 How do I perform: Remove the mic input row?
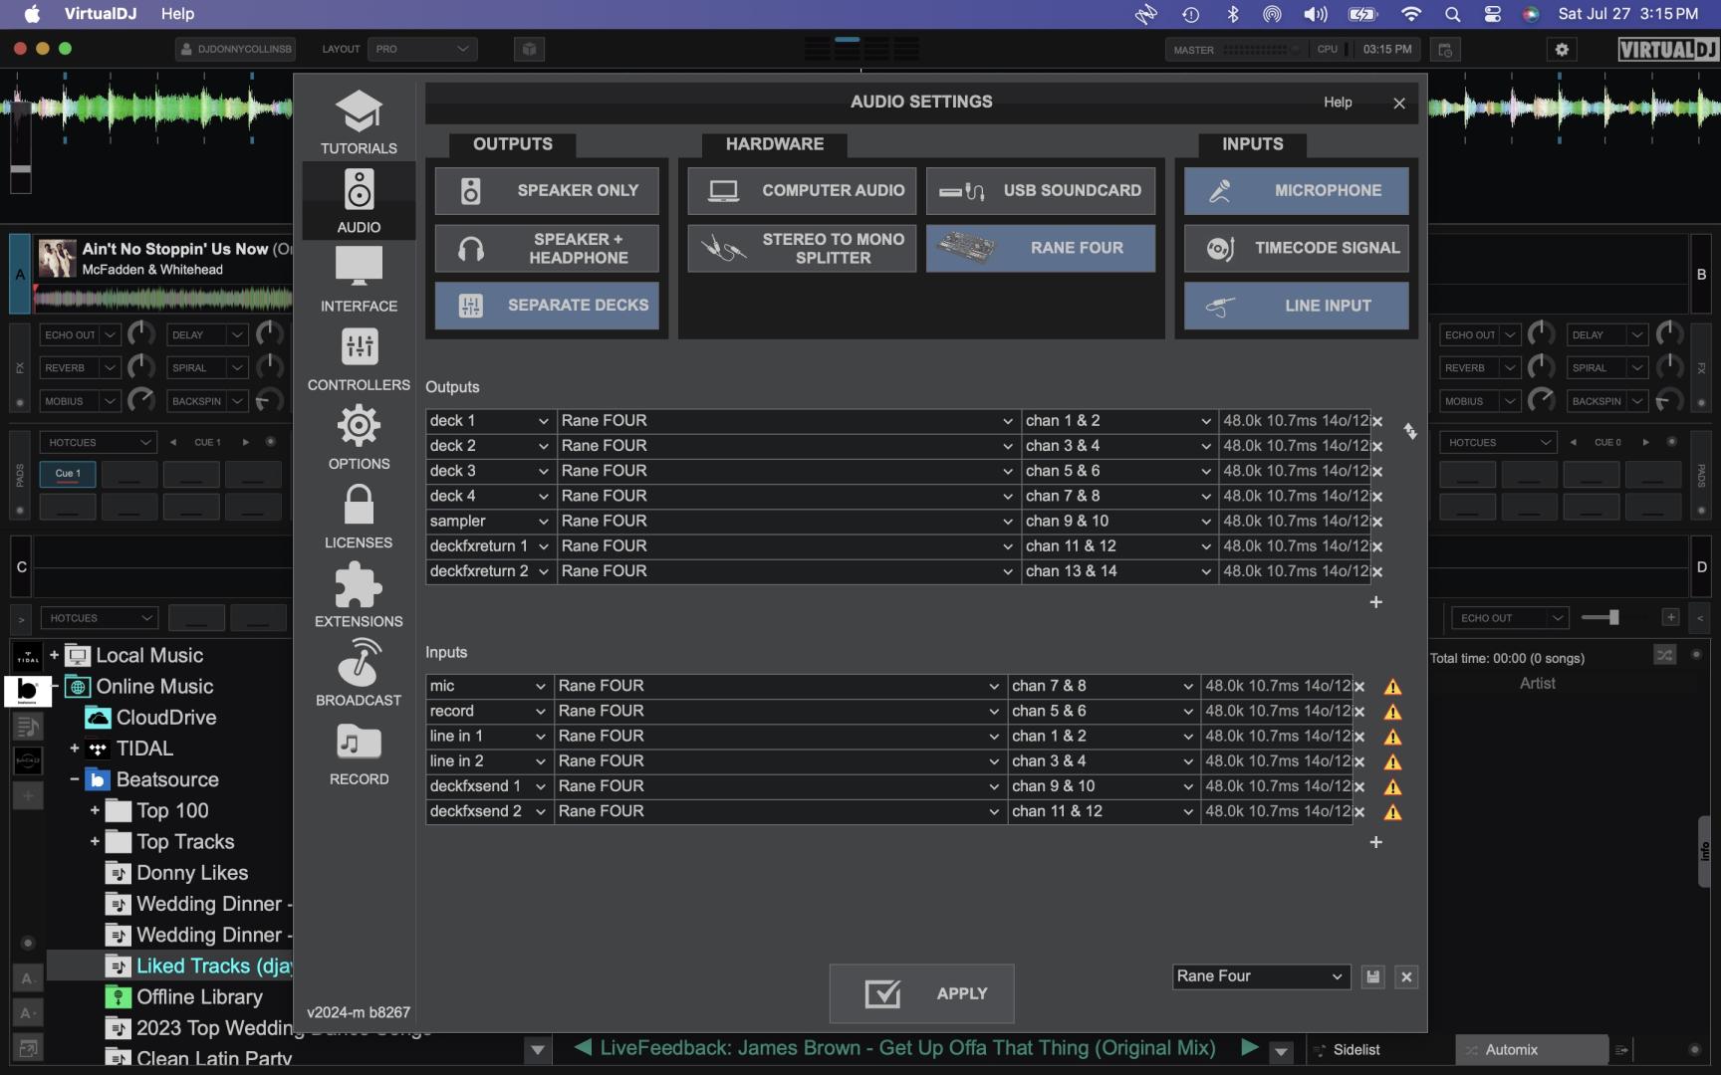[x=1359, y=687]
